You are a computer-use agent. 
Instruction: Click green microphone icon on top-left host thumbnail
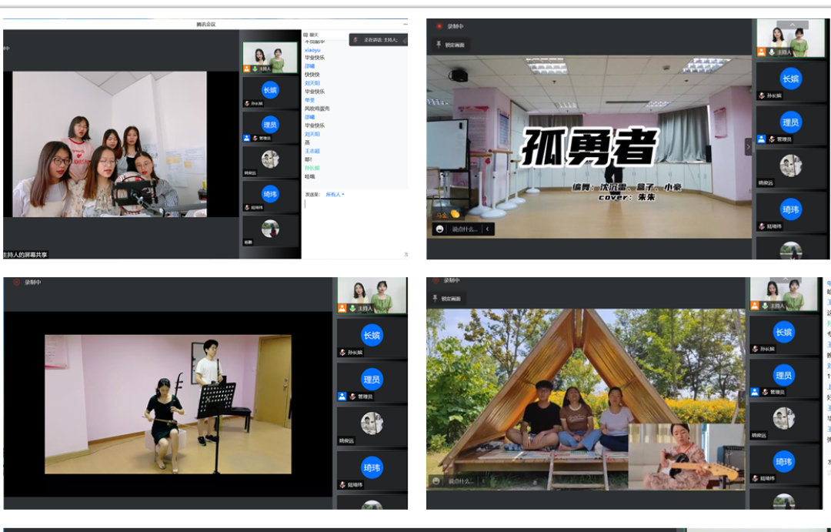(x=255, y=69)
